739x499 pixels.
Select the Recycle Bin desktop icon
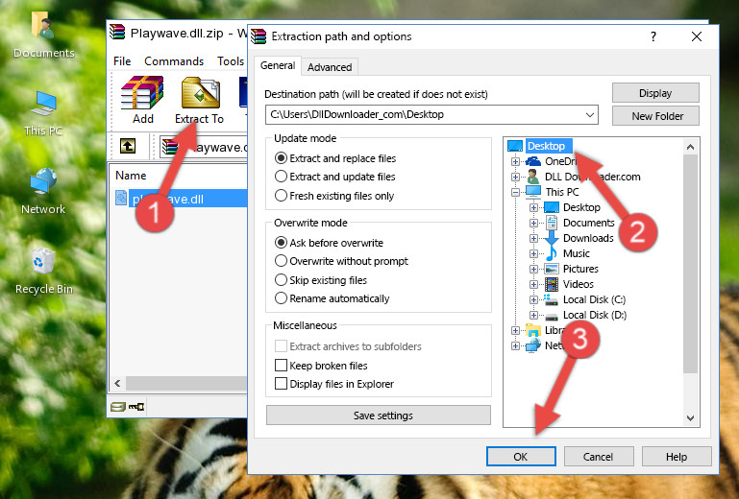point(44,272)
